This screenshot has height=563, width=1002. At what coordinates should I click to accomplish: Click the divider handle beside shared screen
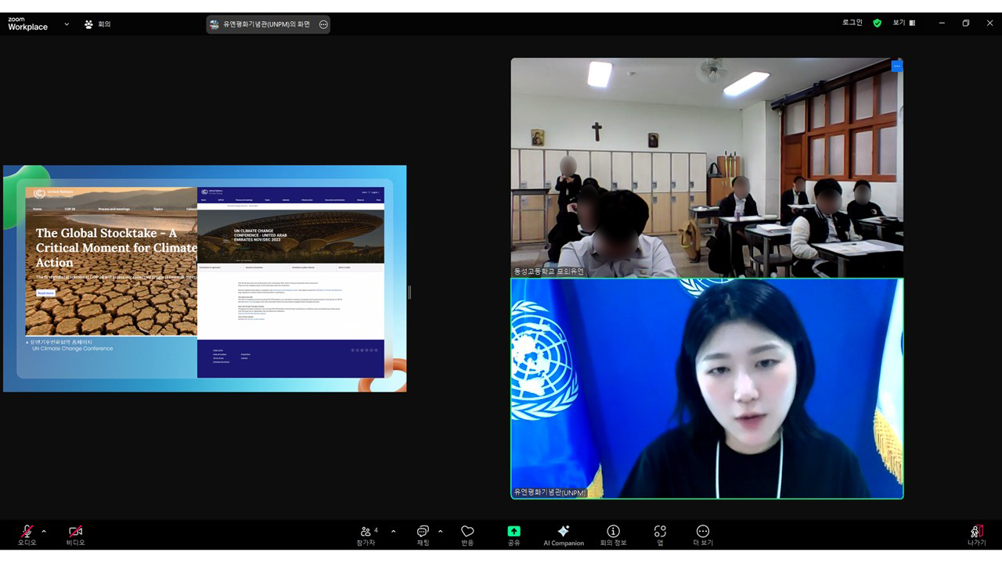pos(409,292)
